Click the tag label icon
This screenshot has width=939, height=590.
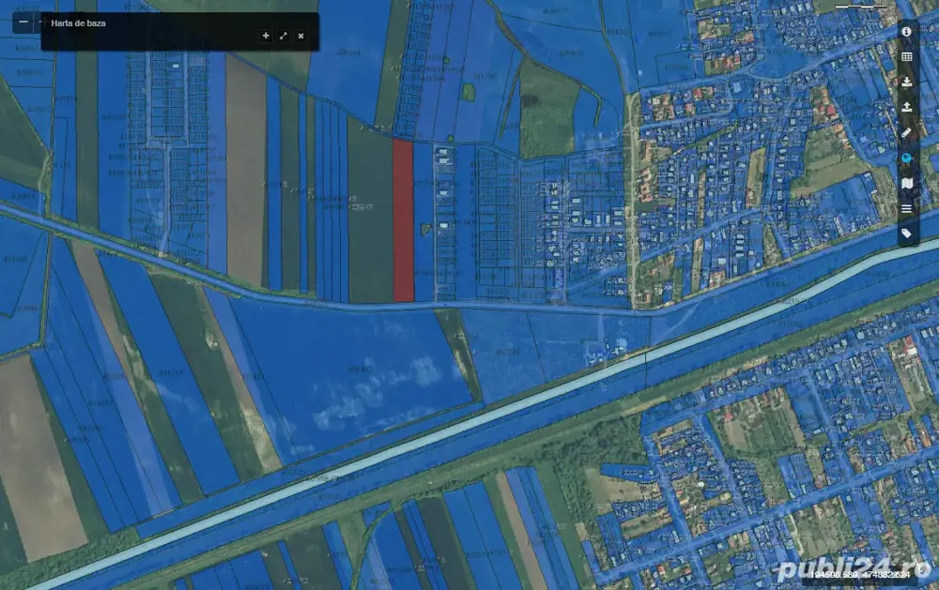pyautogui.click(x=907, y=233)
